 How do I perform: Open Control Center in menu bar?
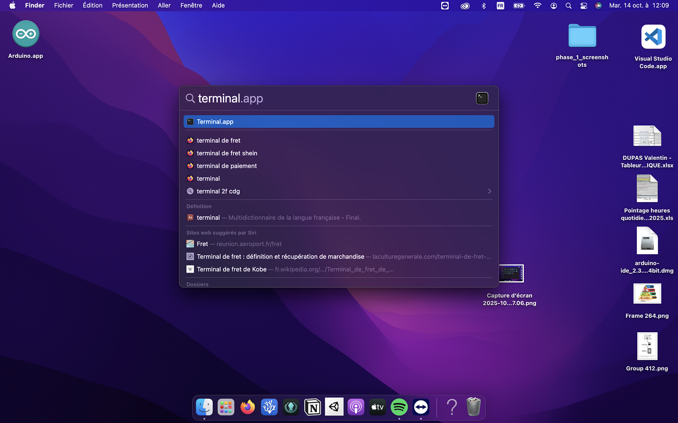[584, 6]
